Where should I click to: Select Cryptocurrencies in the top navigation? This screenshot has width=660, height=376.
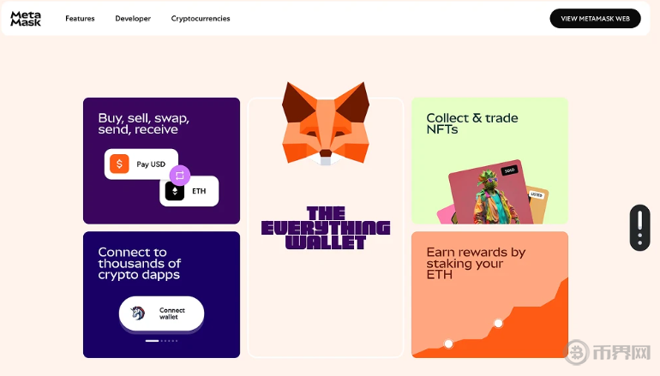pyautogui.click(x=201, y=19)
